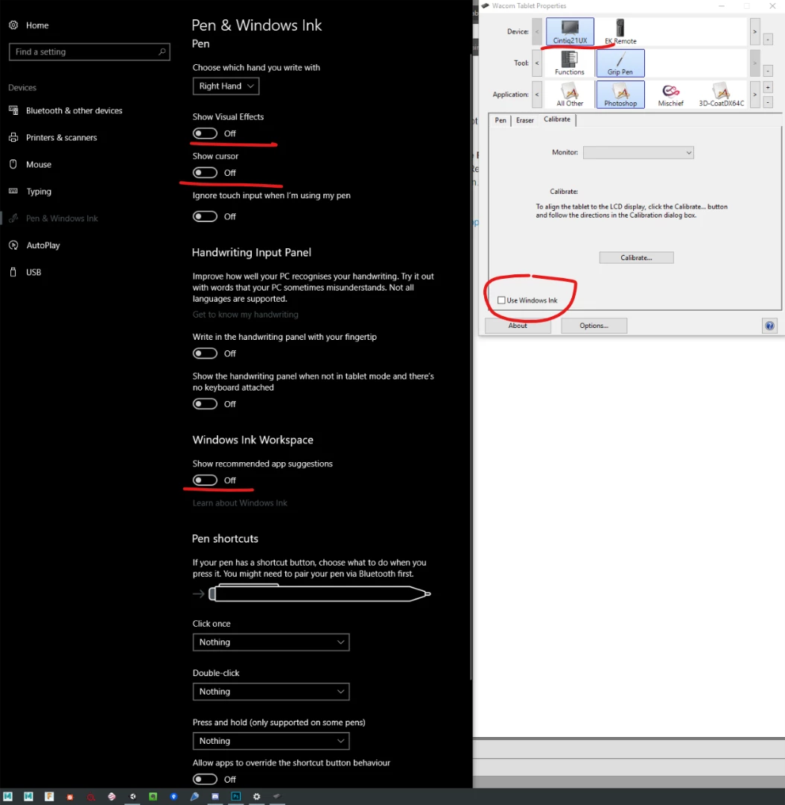This screenshot has height=805, width=785.
Task: Click the Wacom tablet icon on taskbar
Action: coord(277,796)
